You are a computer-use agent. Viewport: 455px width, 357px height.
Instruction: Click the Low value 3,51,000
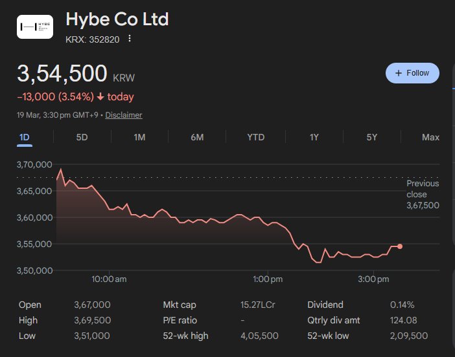(92, 336)
